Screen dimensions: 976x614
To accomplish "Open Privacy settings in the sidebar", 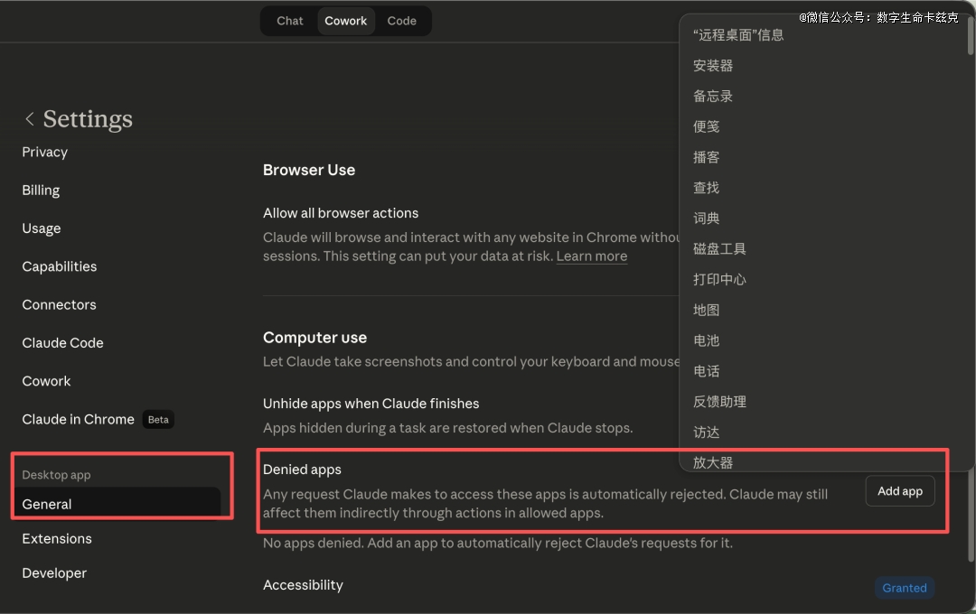I will [45, 152].
